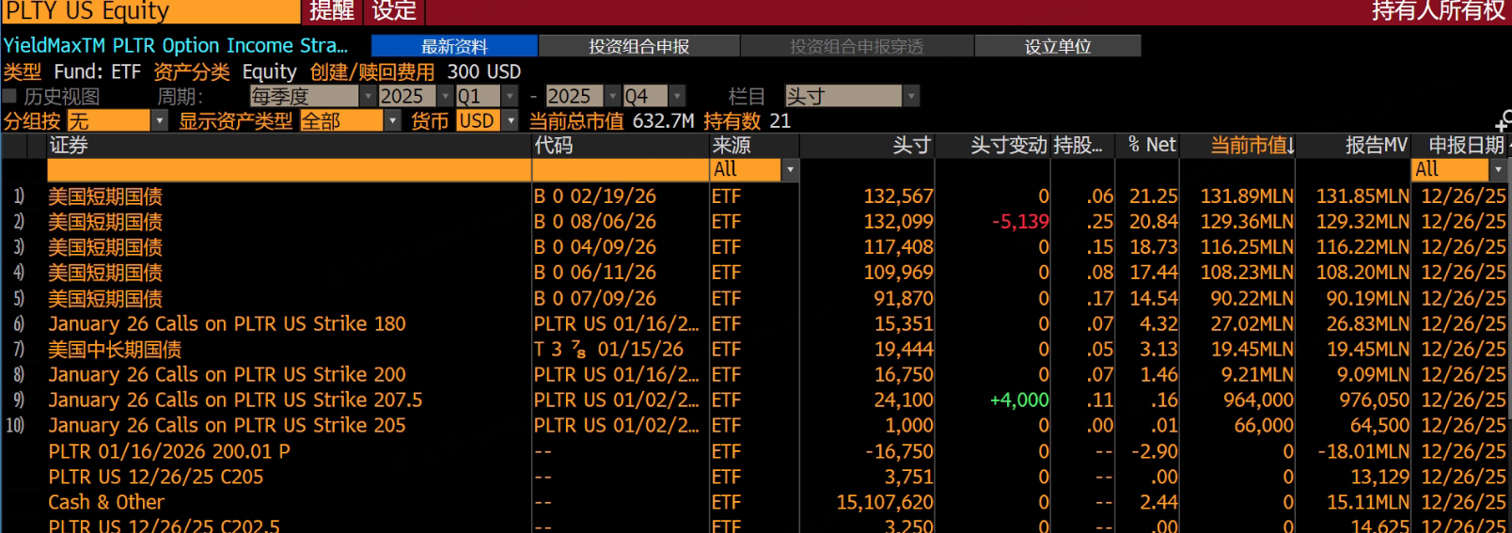Toggle the 历史视图 checkbox

pyautogui.click(x=9, y=96)
